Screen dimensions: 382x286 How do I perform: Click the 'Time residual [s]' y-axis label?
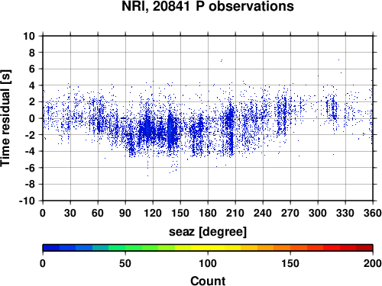coord(5,118)
